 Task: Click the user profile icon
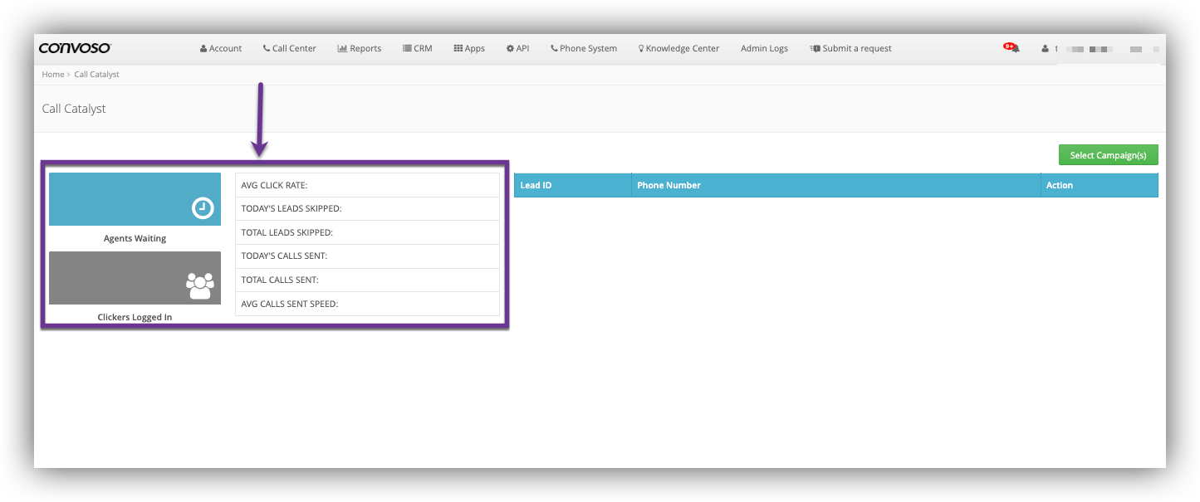coord(1046,49)
